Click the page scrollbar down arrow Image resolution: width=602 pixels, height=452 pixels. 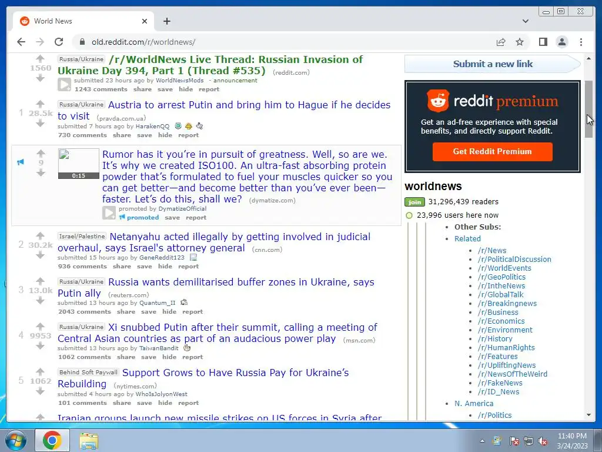click(x=588, y=415)
